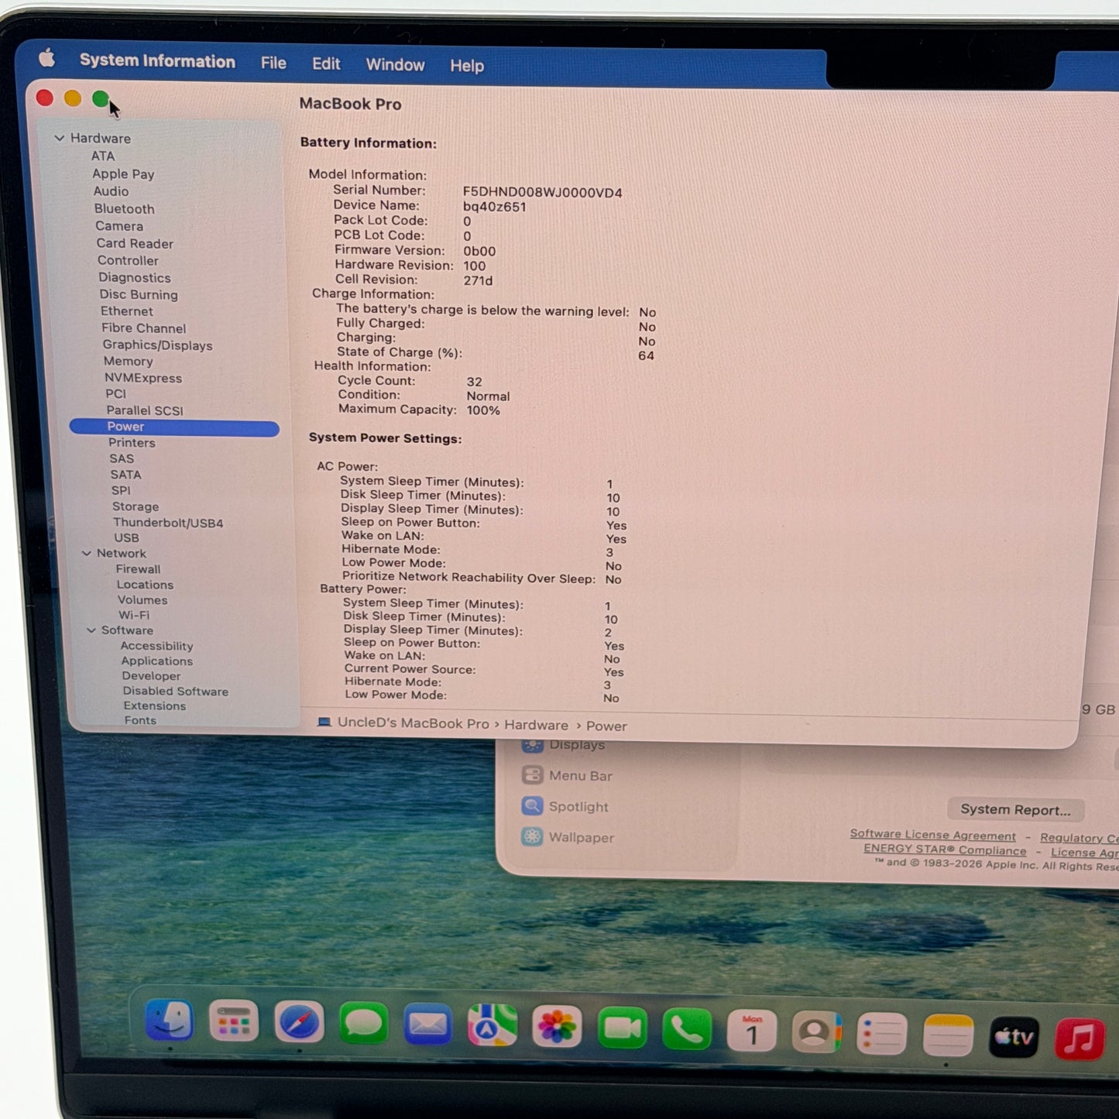Open the System Information menu
Image resolution: width=1119 pixels, height=1119 pixels.
pyautogui.click(x=157, y=61)
